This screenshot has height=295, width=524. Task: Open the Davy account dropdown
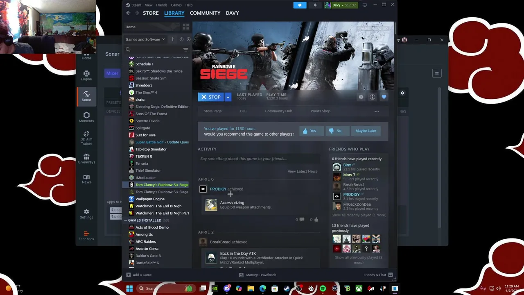(x=341, y=5)
